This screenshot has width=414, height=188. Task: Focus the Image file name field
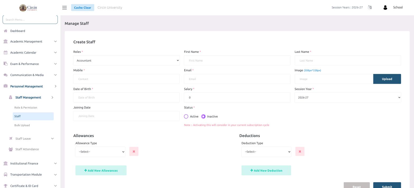point(334,79)
